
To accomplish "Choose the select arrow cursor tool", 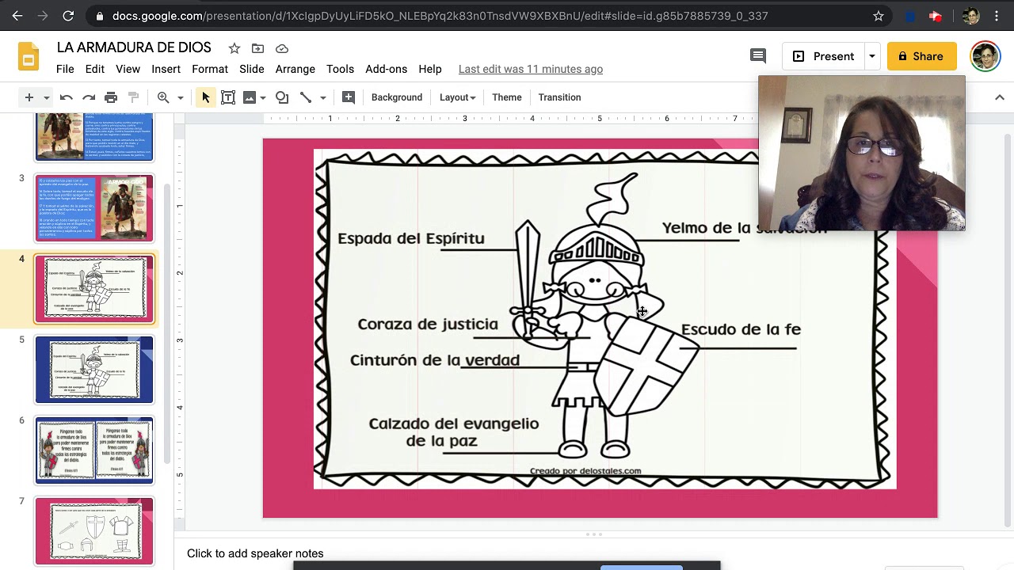I will coord(206,97).
